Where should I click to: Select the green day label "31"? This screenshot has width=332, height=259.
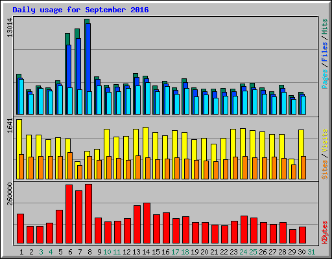tap(311, 252)
